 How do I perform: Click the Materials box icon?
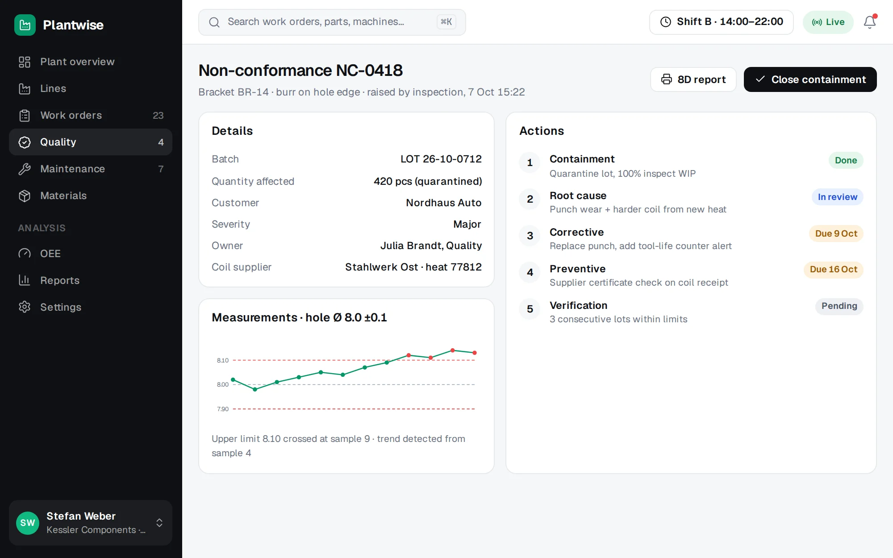[25, 196]
